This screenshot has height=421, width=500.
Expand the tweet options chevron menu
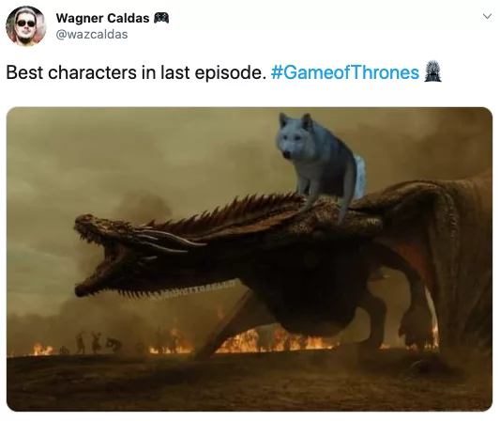[487, 16]
